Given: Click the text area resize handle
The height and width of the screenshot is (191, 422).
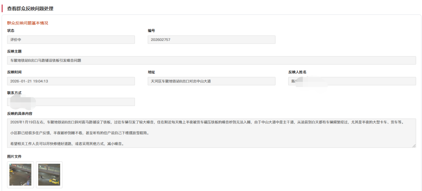Looking at the screenshot, I should [414, 146].
